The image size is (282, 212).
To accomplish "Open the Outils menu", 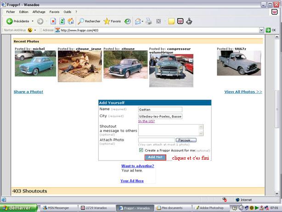I will [68, 11].
